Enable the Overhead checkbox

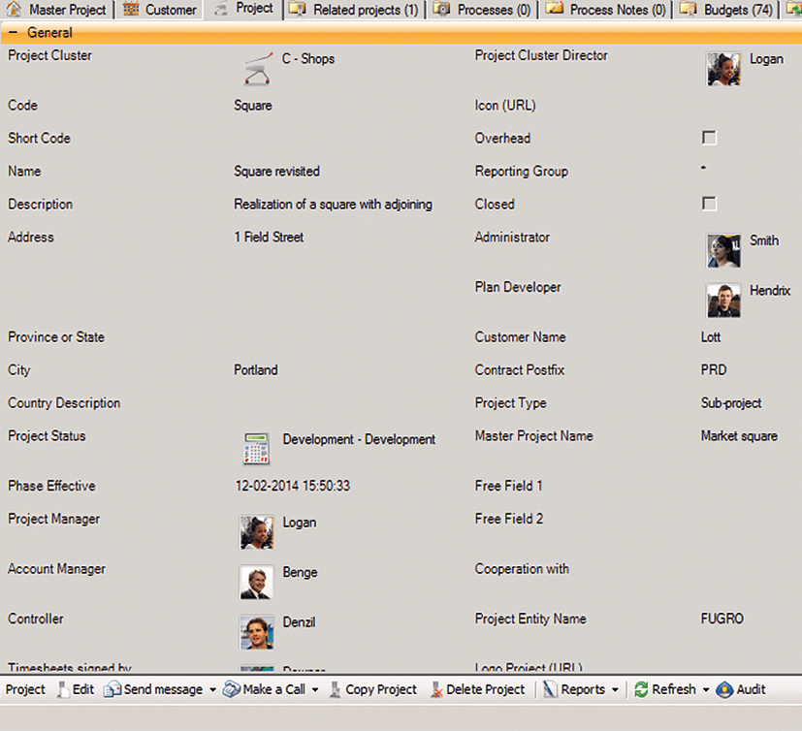point(709,138)
